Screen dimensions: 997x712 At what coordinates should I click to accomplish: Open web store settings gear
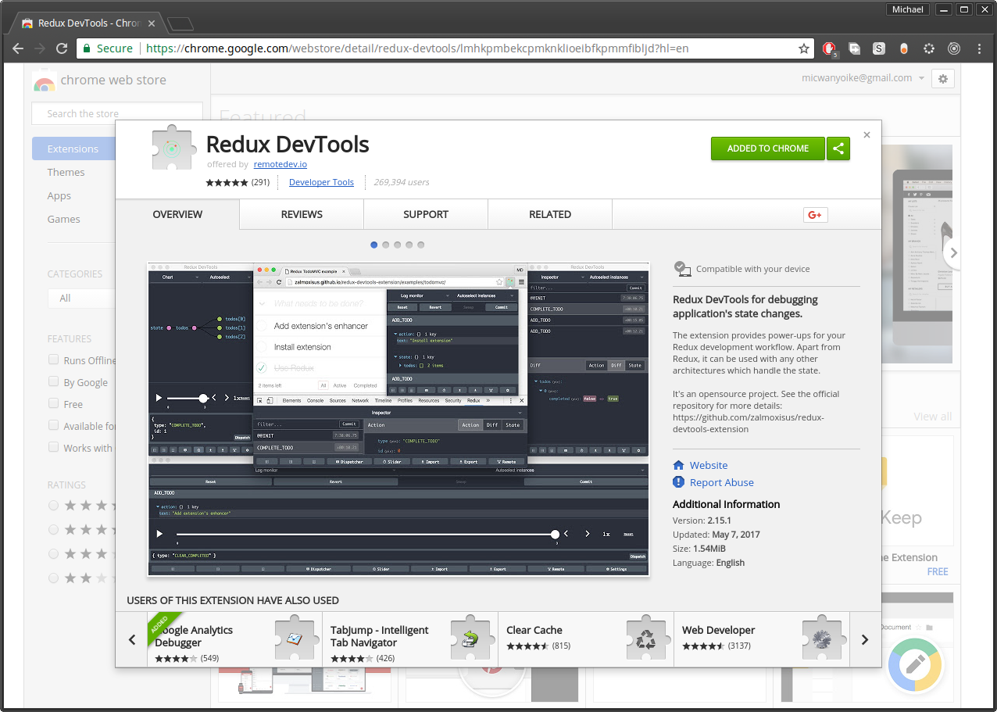pos(943,79)
